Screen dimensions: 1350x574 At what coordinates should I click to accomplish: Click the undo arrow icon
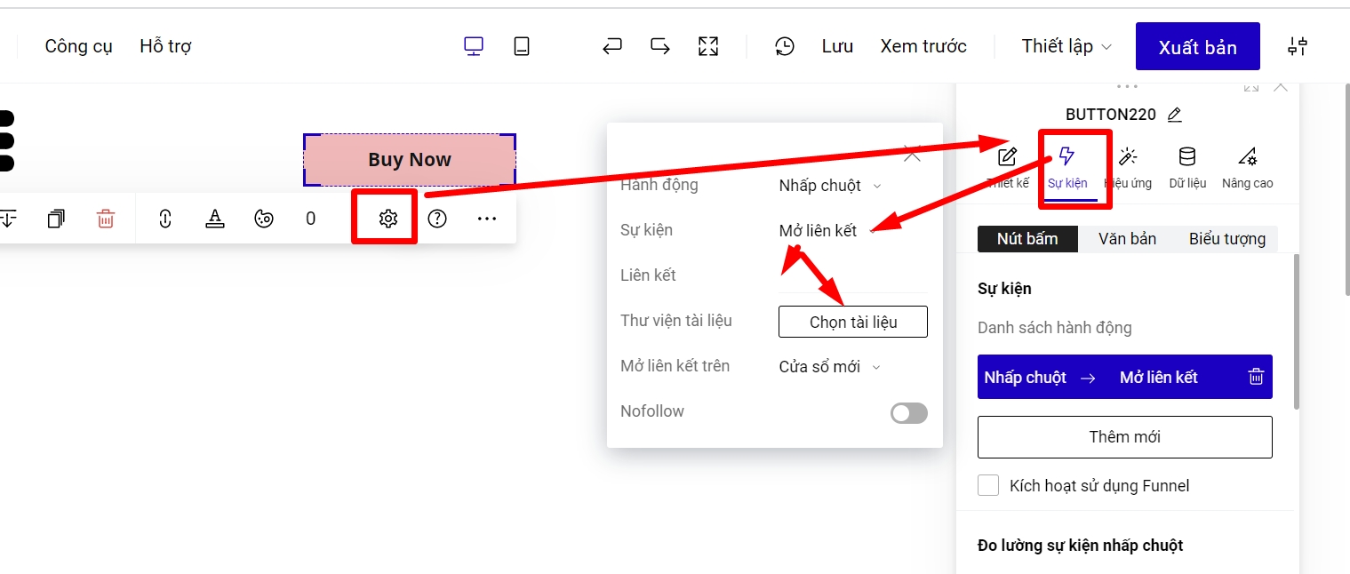click(612, 46)
